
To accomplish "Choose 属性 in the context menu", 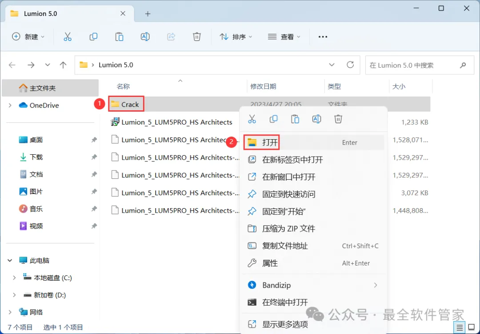I will coord(313,263).
